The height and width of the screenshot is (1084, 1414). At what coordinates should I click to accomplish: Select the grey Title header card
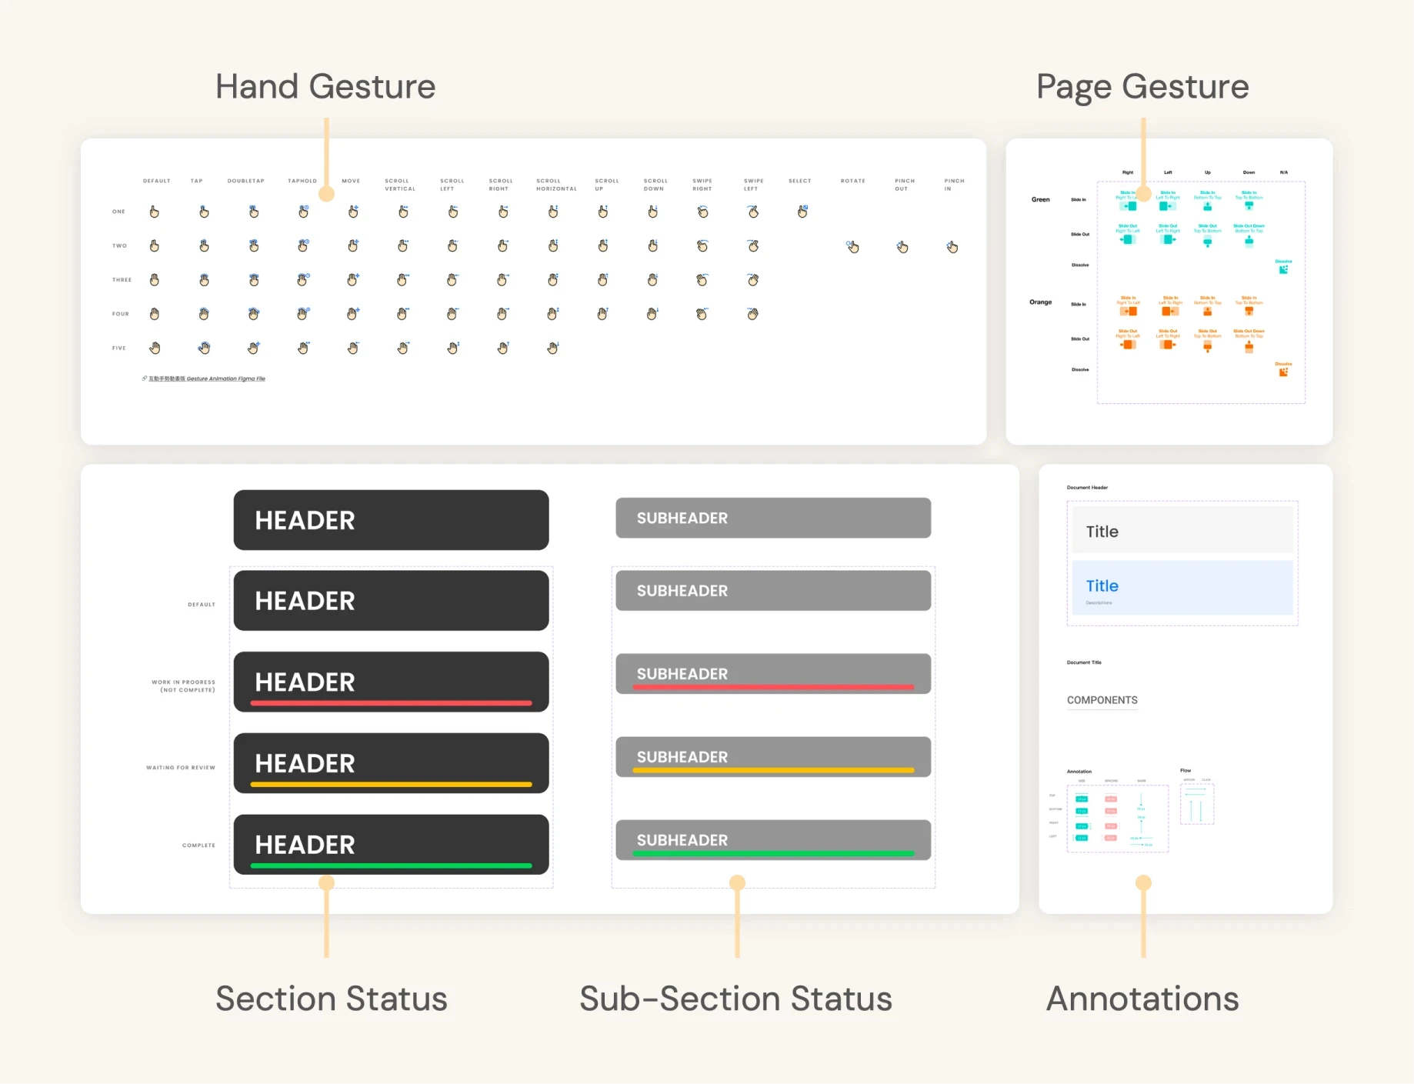[1182, 529]
